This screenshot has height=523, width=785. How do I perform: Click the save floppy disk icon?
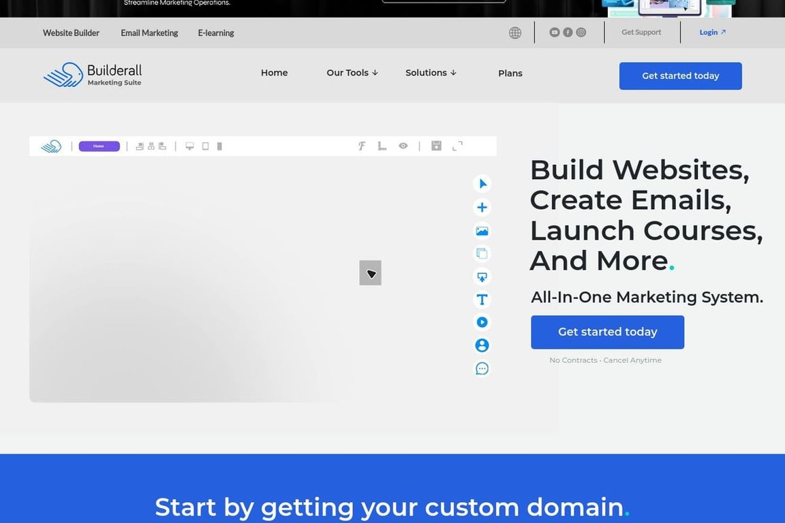pos(437,146)
